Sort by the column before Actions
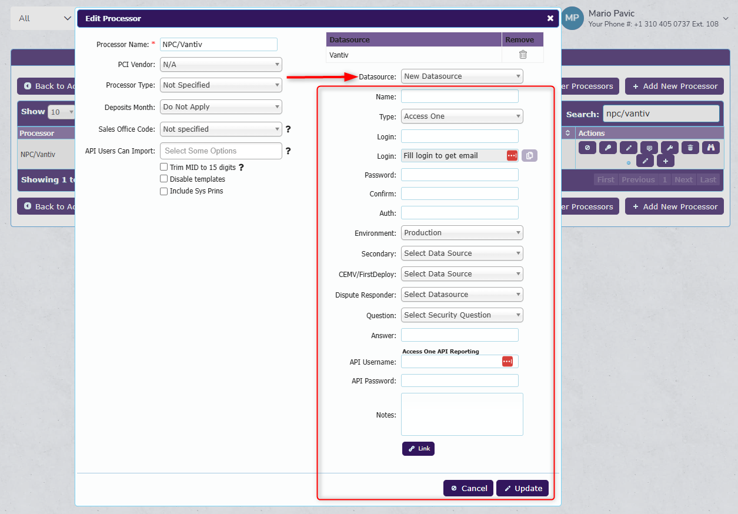Screen dimensions: 738x514 coord(568,133)
